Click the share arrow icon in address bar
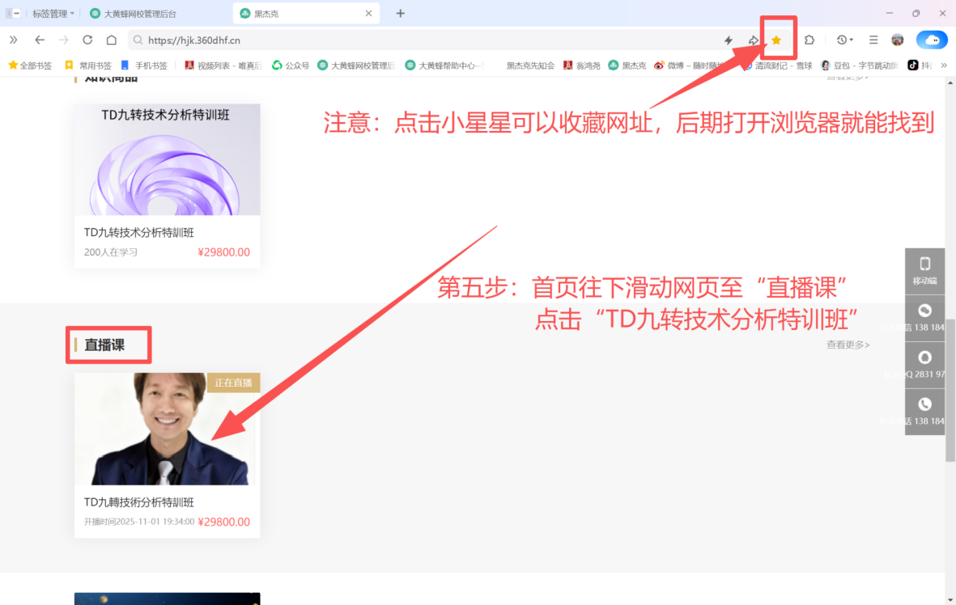956x605 pixels. (x=753, y=40)
